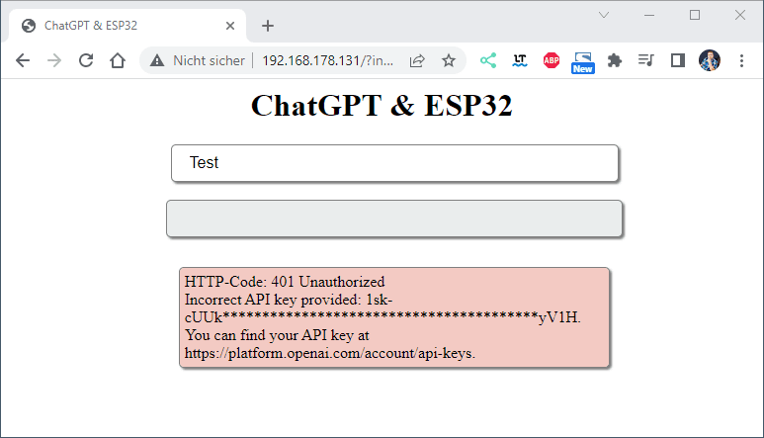Expand the tab search chevron
Screen dimensions: 764x438
[605, 15]
